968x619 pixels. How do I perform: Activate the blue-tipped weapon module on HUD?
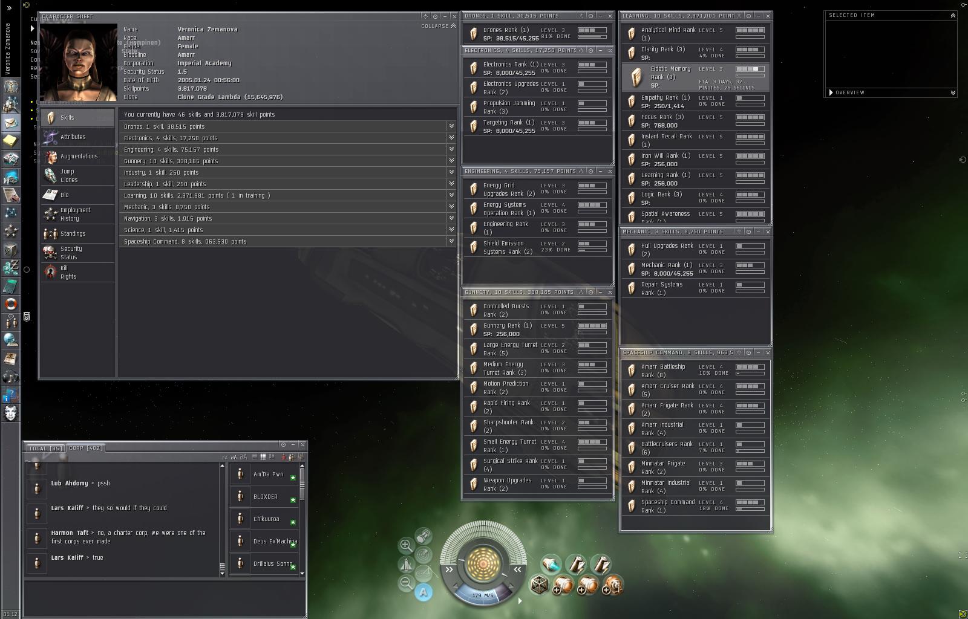[x=551, y=564]
